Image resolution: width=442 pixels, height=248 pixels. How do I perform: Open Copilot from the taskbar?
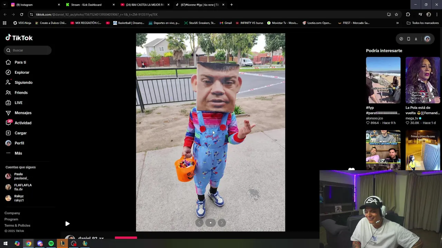coord(17,244)
